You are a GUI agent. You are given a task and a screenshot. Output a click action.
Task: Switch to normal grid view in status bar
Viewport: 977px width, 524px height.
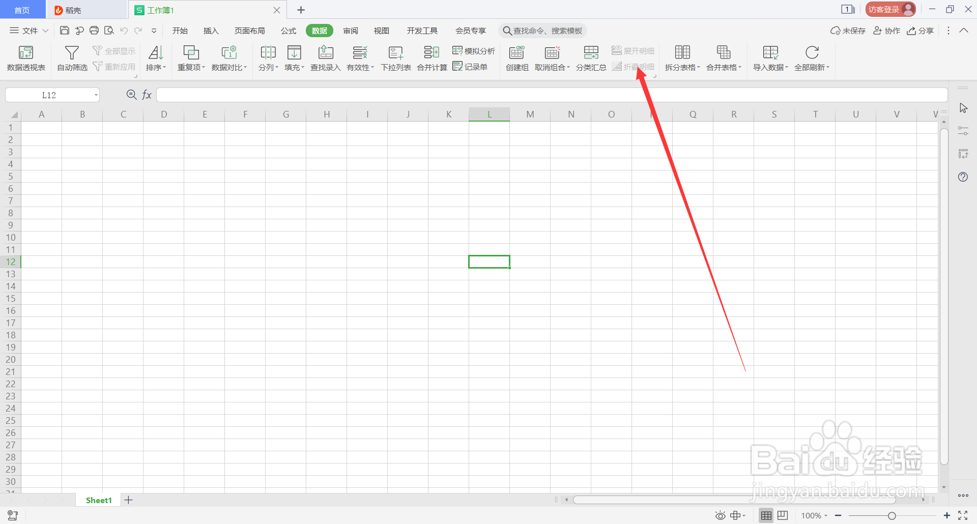pyautogui.click(x=766, y=515)
